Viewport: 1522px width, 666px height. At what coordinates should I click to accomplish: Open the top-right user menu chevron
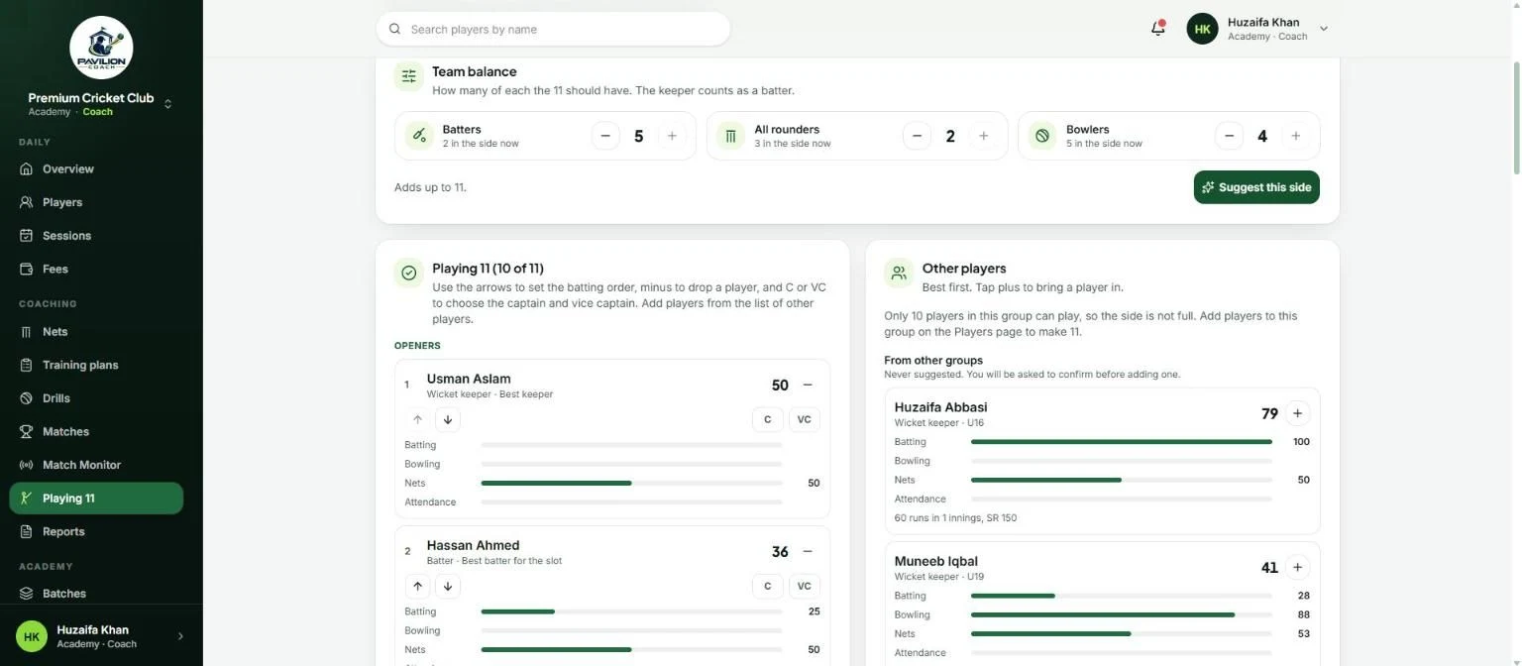[1323, 29]
